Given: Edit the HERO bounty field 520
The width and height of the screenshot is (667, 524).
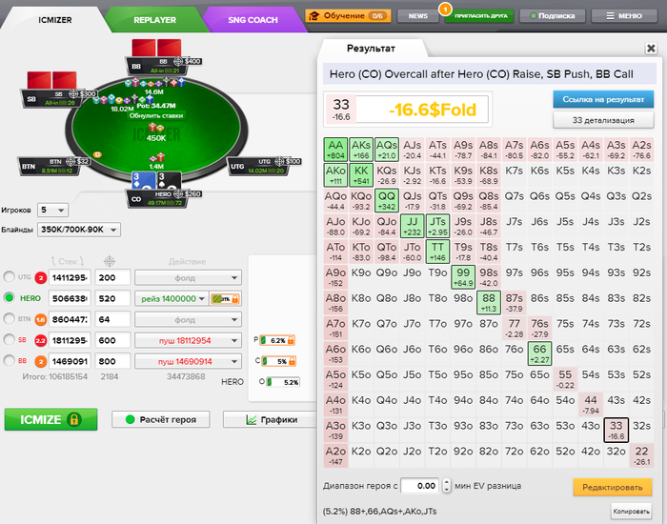Looking at the screenshot, I should click(x=112, y=298).
